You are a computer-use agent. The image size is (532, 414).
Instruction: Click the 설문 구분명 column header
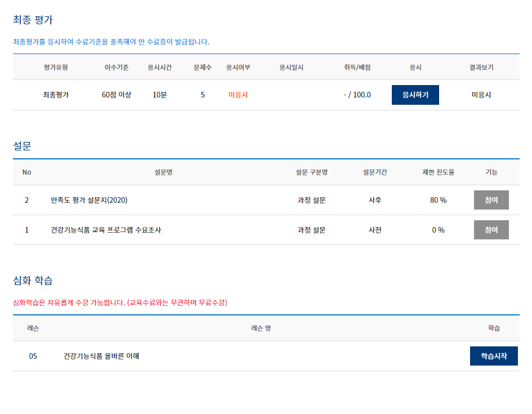[x=311, y=172]
